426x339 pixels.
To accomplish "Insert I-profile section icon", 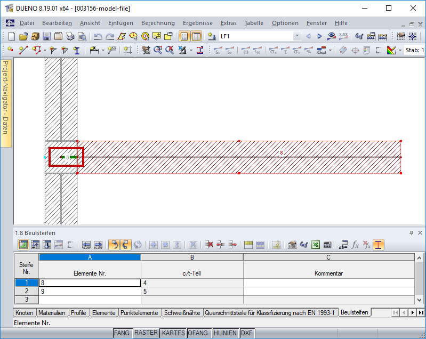I will click(77, 50).
